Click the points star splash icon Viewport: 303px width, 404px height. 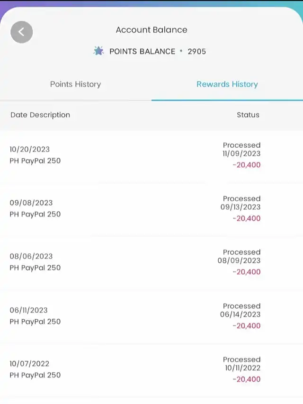click(x=98, y=51)
